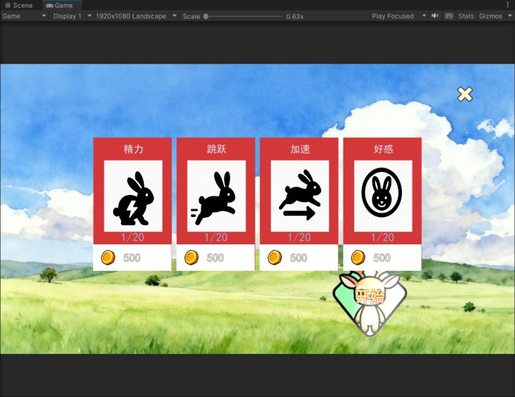Select the Game tab
This screenshot has width=515, height=397.
(x=60, y=5)
